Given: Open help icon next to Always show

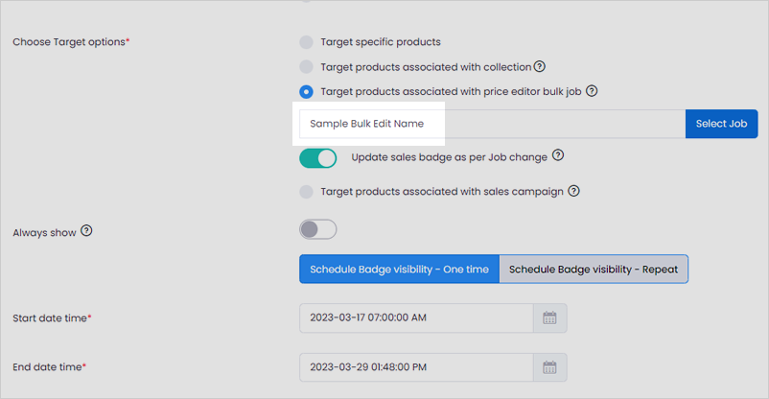Looking at the screenshot, I should [x=87, y=230].
